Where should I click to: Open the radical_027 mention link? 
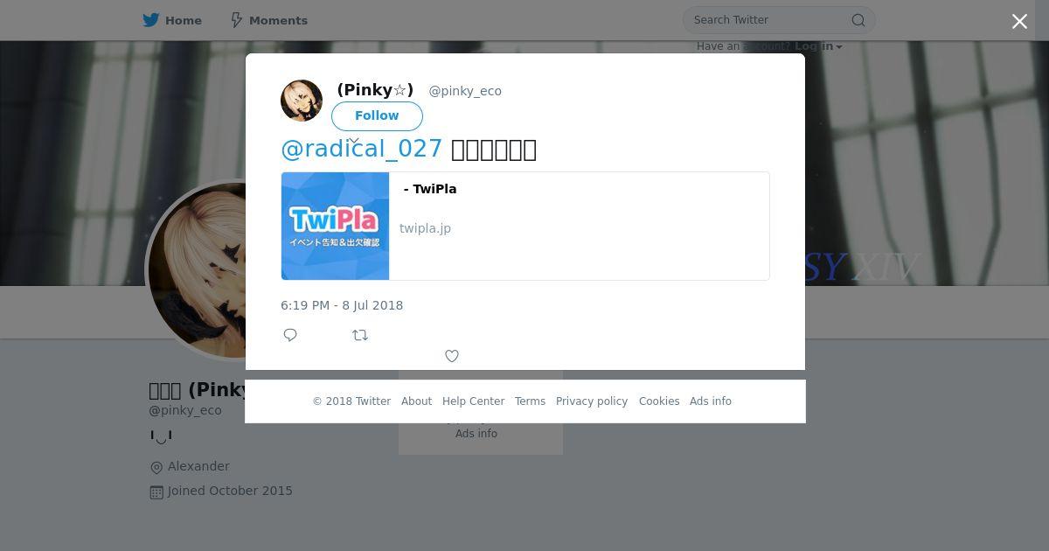point(361,149)
